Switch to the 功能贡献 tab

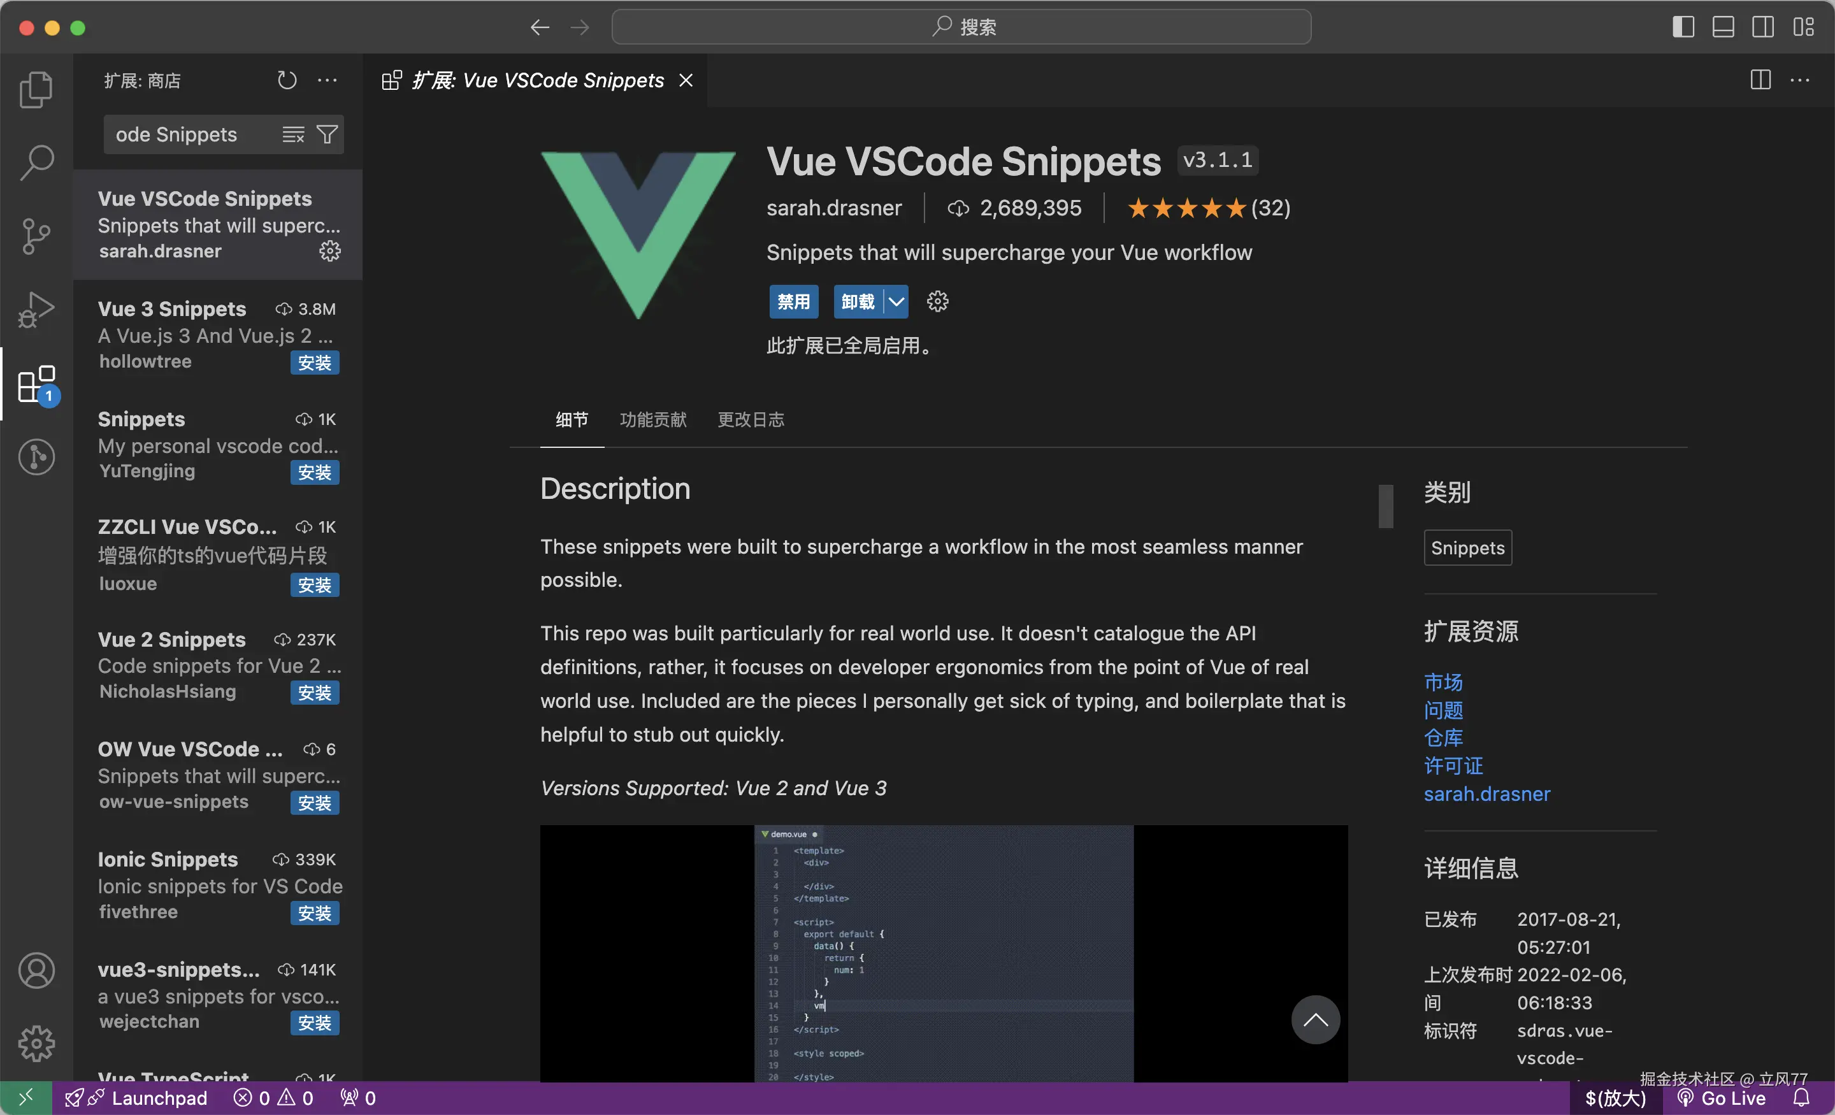click(x=653, y=420)
